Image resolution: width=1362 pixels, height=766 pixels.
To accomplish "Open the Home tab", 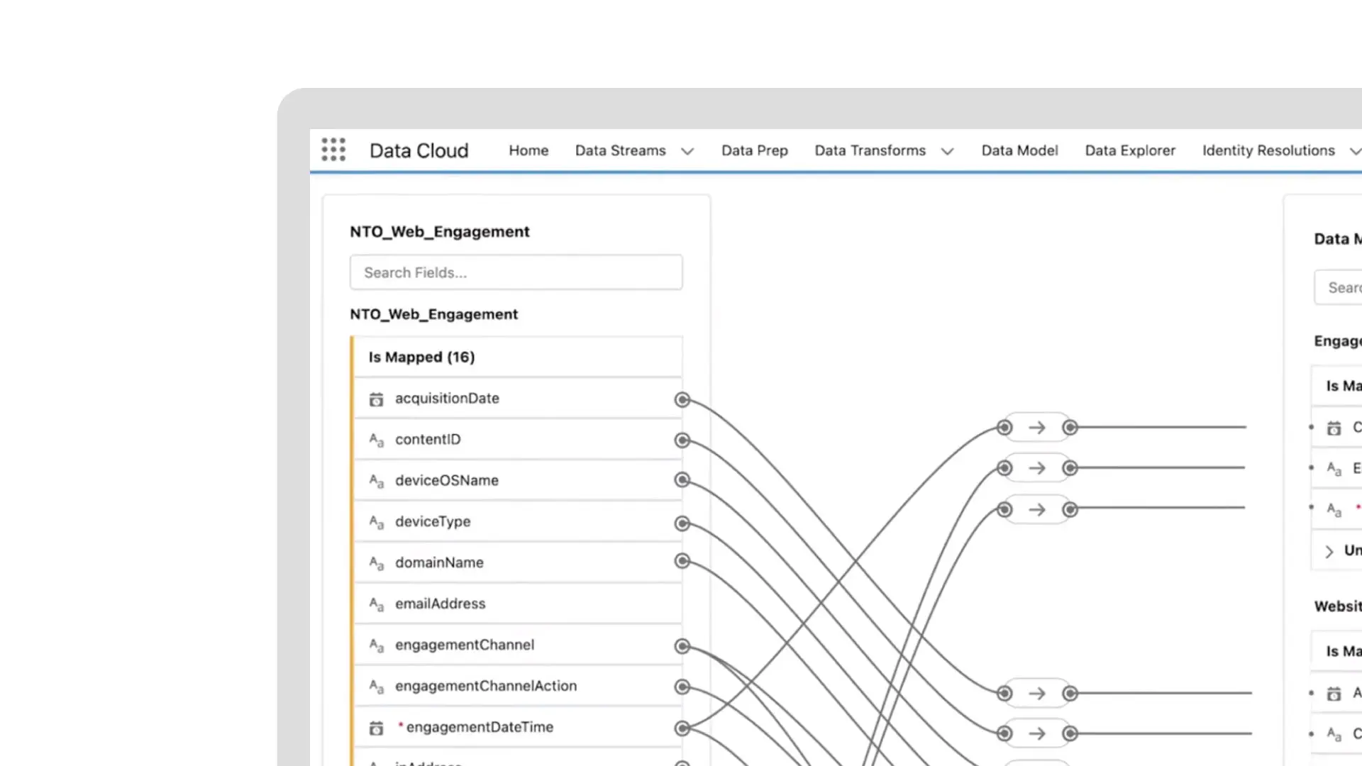I will (x=528, y=150).
